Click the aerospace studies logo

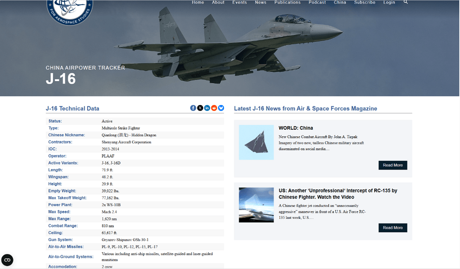[70, 12]
